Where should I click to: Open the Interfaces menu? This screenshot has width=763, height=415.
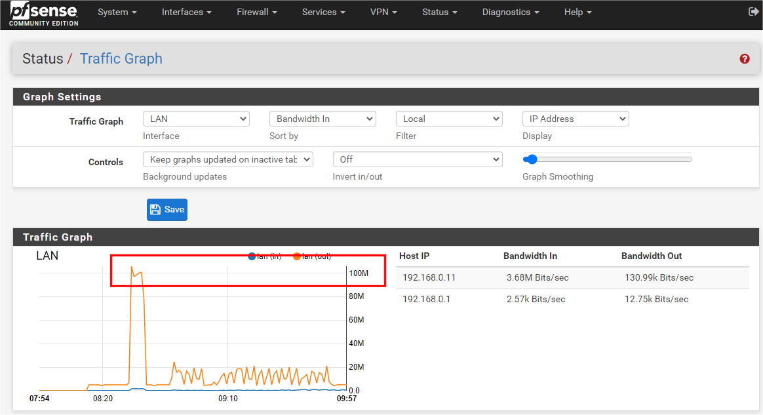186,12
